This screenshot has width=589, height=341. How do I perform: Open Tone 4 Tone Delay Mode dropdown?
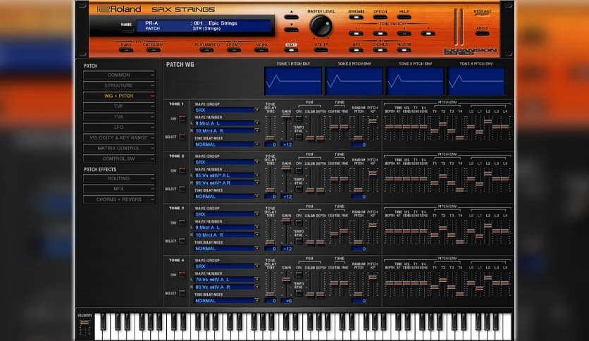tap(226, 300)
